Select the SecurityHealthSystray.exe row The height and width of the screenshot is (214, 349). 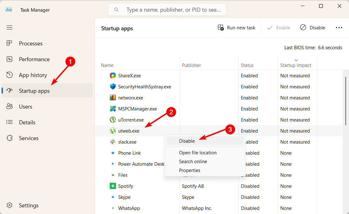[219, 87]
